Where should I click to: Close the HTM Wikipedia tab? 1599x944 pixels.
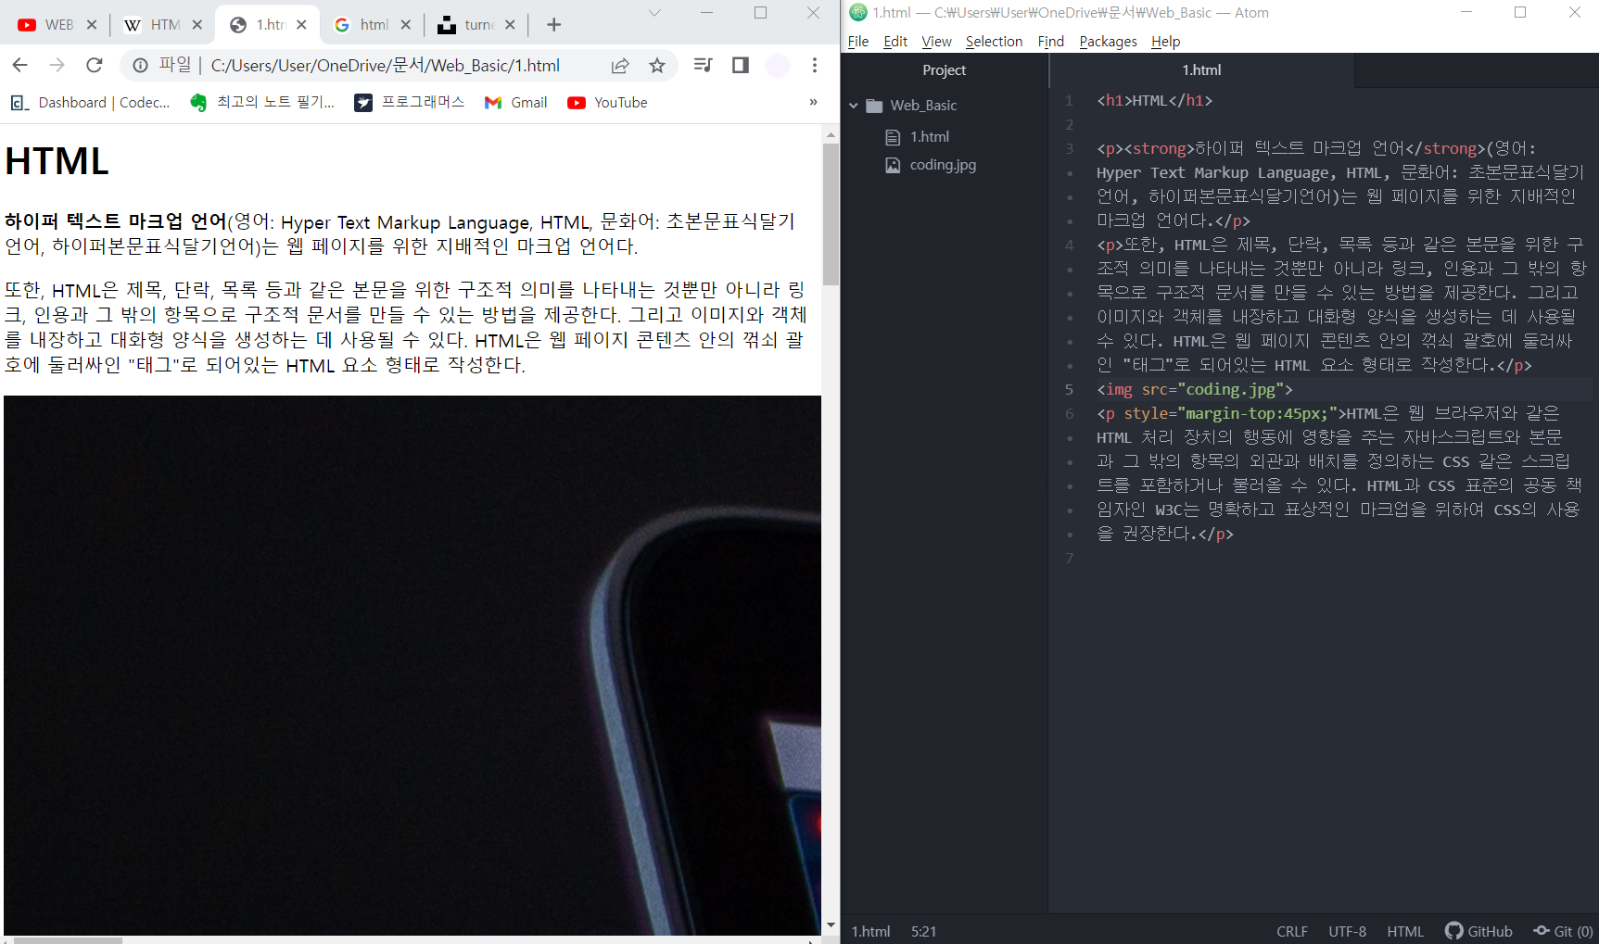point(197,25)
